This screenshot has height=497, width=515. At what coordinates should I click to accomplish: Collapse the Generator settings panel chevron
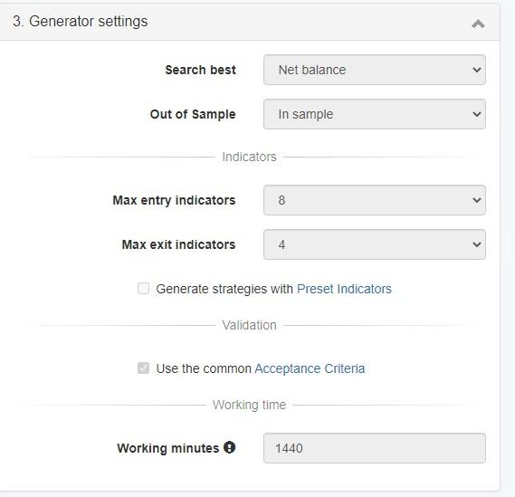click(478, 24)
